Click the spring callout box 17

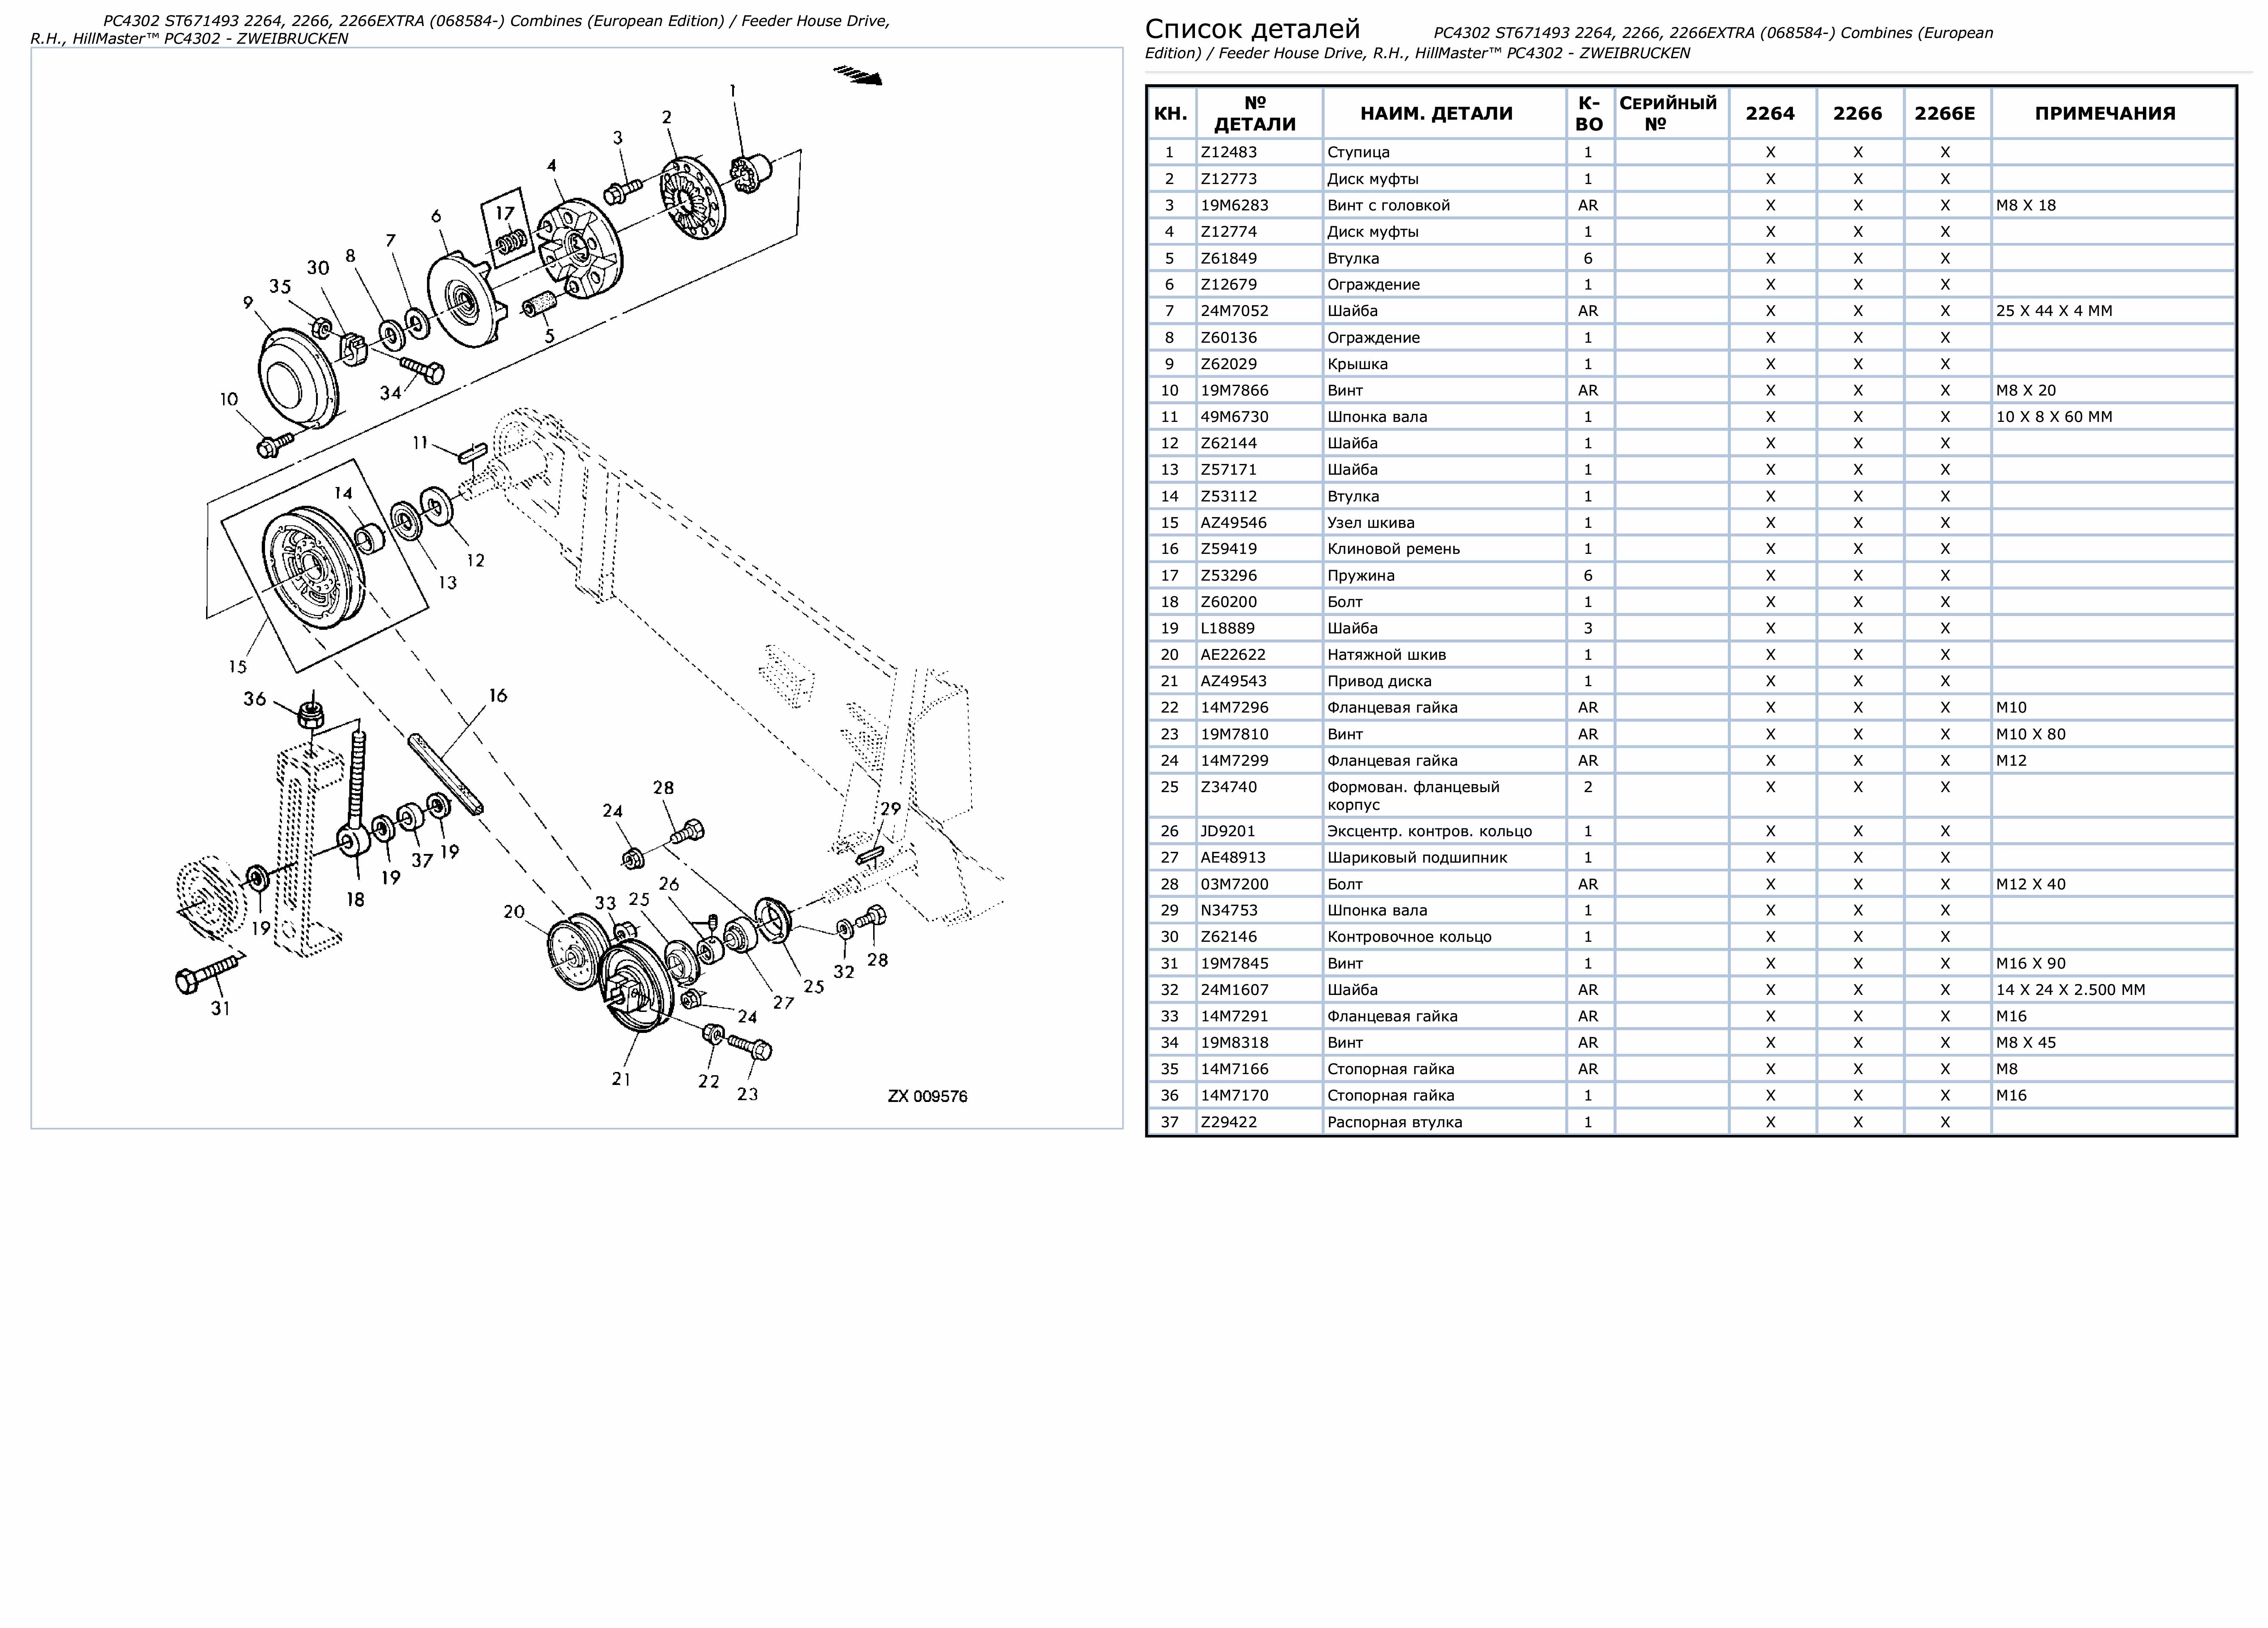[508, 228]
